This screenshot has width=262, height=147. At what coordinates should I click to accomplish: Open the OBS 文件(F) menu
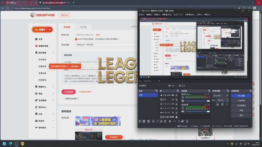(141, 15)
